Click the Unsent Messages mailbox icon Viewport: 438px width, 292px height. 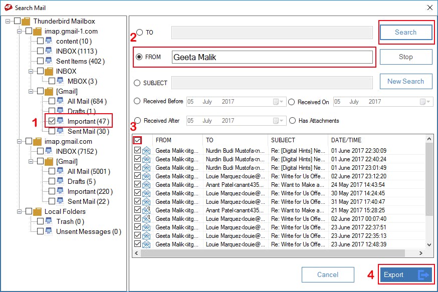tap(49, 231)
